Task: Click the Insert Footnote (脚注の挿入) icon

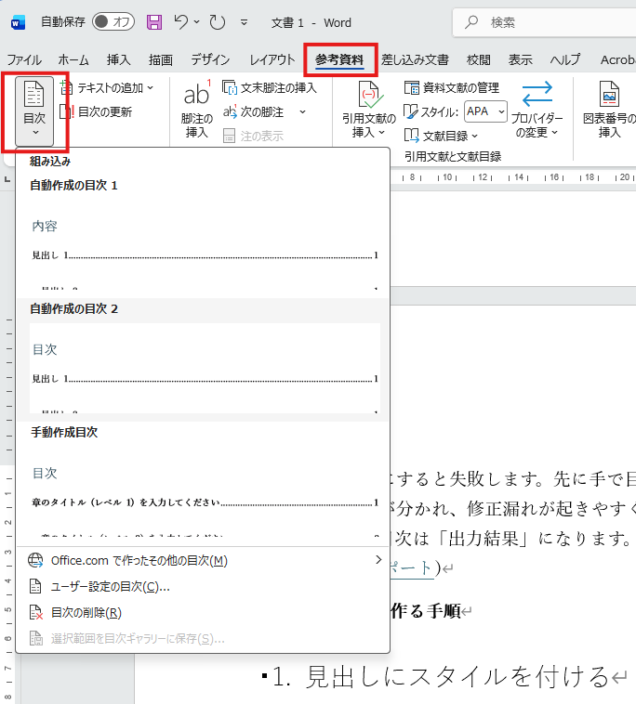Action: [x=196, y=95]
